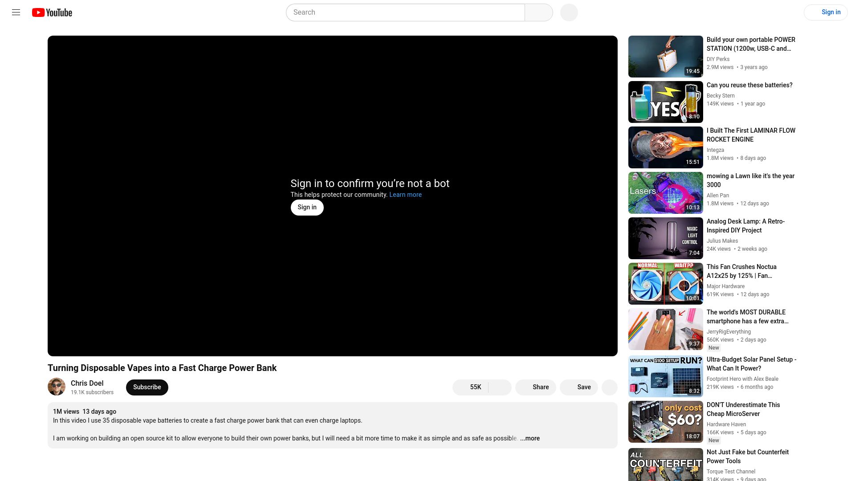855x481 pixels.
Task: Click 'Footprint Hero with Alex Beale' channel name
Action: [742, 379]
